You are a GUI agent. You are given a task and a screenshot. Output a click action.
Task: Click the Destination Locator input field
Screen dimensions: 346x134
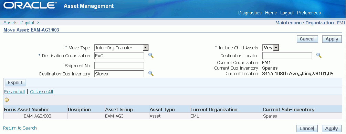[287, 56]
